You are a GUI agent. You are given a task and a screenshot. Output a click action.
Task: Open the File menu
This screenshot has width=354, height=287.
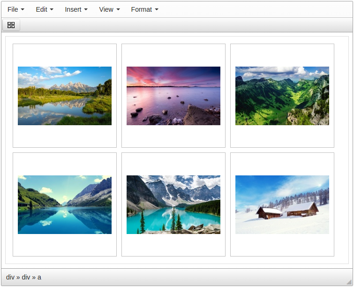click(16, 9)
